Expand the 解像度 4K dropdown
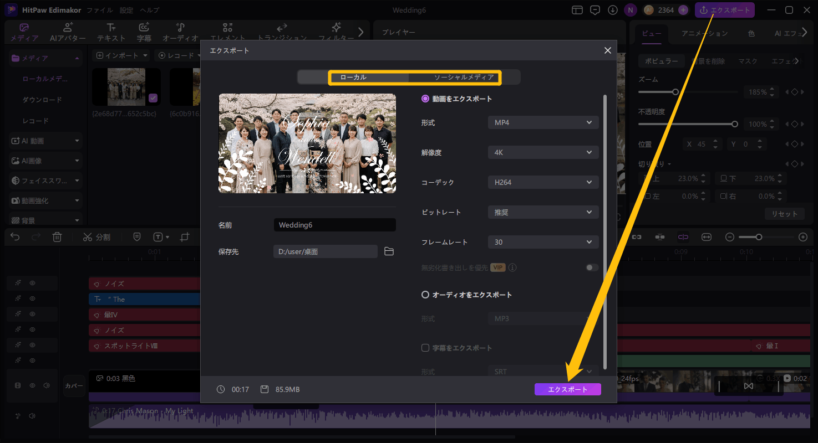Viewport: 818px width, 443px height. click(x=542, y=152)
